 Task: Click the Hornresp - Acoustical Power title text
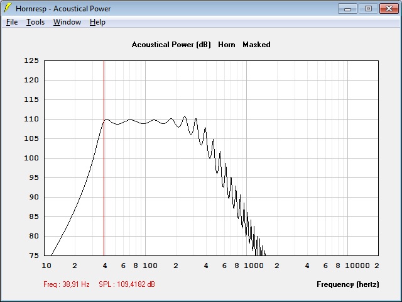pos(63,9)
